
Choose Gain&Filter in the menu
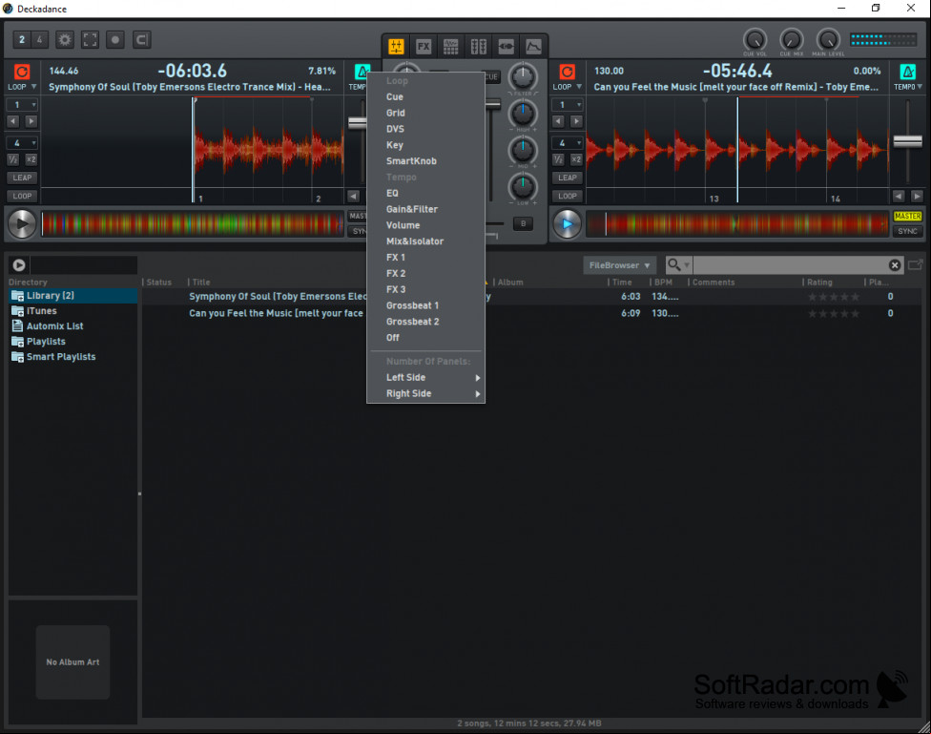point(425,209)
